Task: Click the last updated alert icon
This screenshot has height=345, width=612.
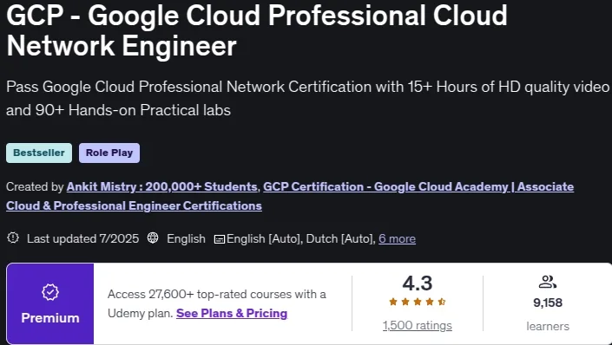Action: pyautogui.click(x=13, y=238)
